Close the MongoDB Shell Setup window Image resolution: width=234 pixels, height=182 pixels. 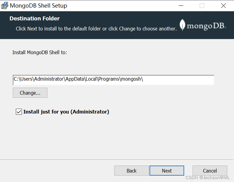tap(223, 6)
